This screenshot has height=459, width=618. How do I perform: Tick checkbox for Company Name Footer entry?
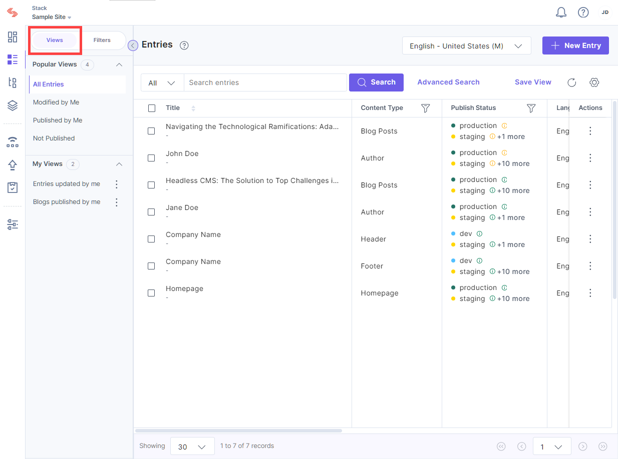coord(151,266)
